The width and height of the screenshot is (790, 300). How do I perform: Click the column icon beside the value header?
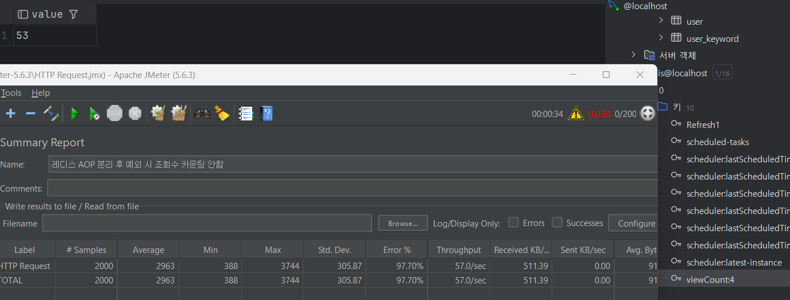click(23, 14)
